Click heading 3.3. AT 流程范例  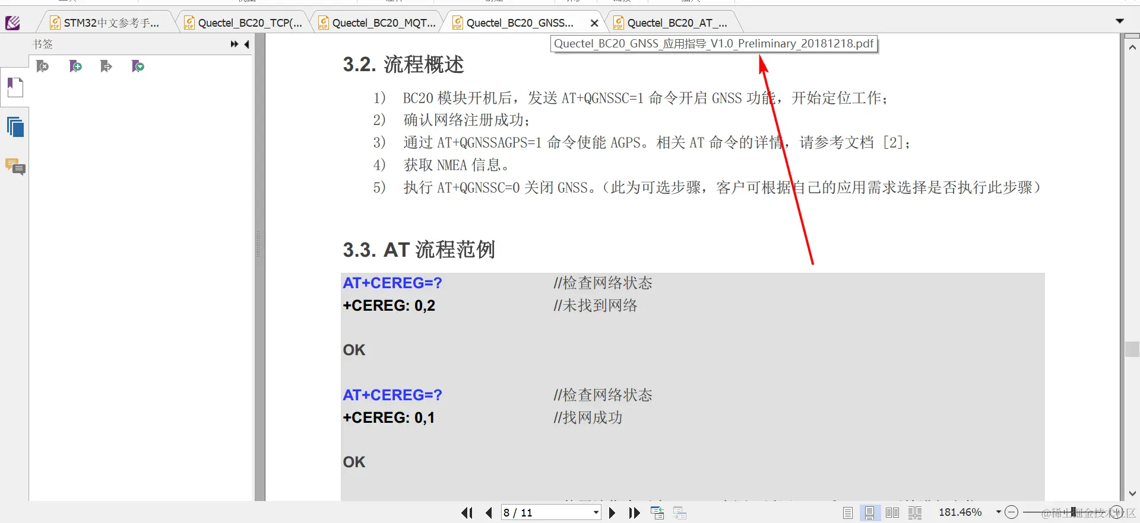click(419, 250)
